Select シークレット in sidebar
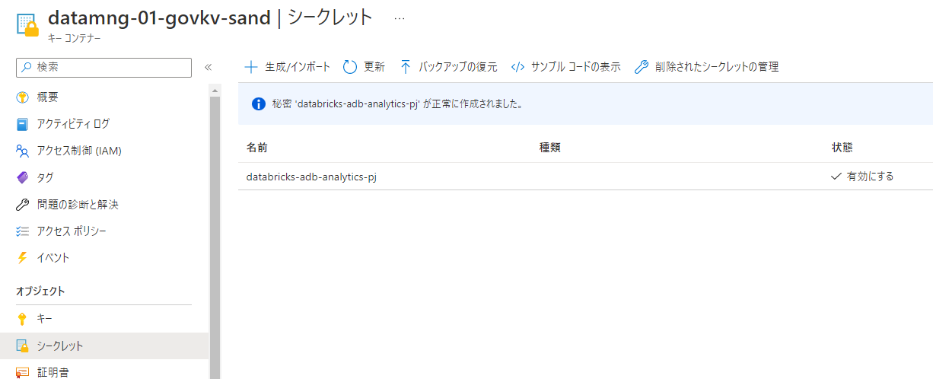This screenshot has height=379, width=933. 104,346
